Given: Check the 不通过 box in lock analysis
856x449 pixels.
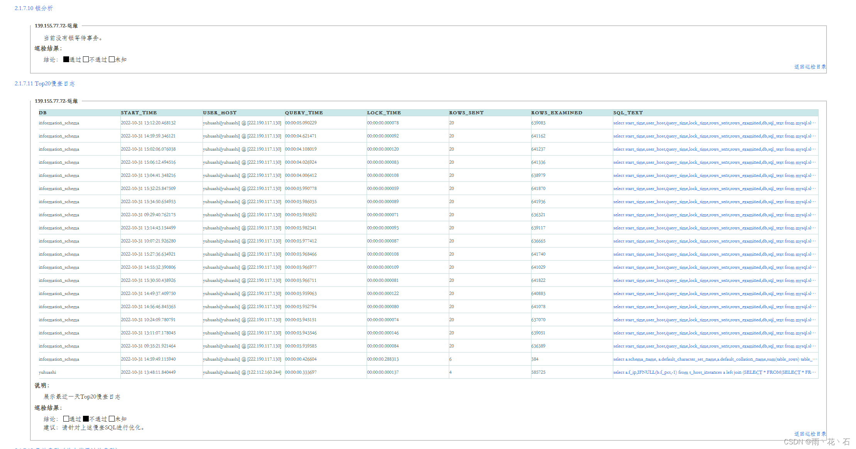Looking at the screenshot, I should coord(86,59).
